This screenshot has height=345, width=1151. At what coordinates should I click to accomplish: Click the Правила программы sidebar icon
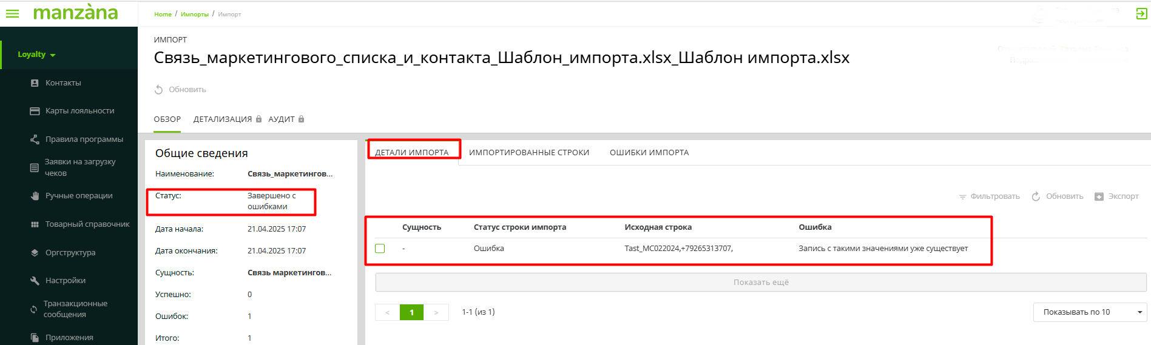35,139
